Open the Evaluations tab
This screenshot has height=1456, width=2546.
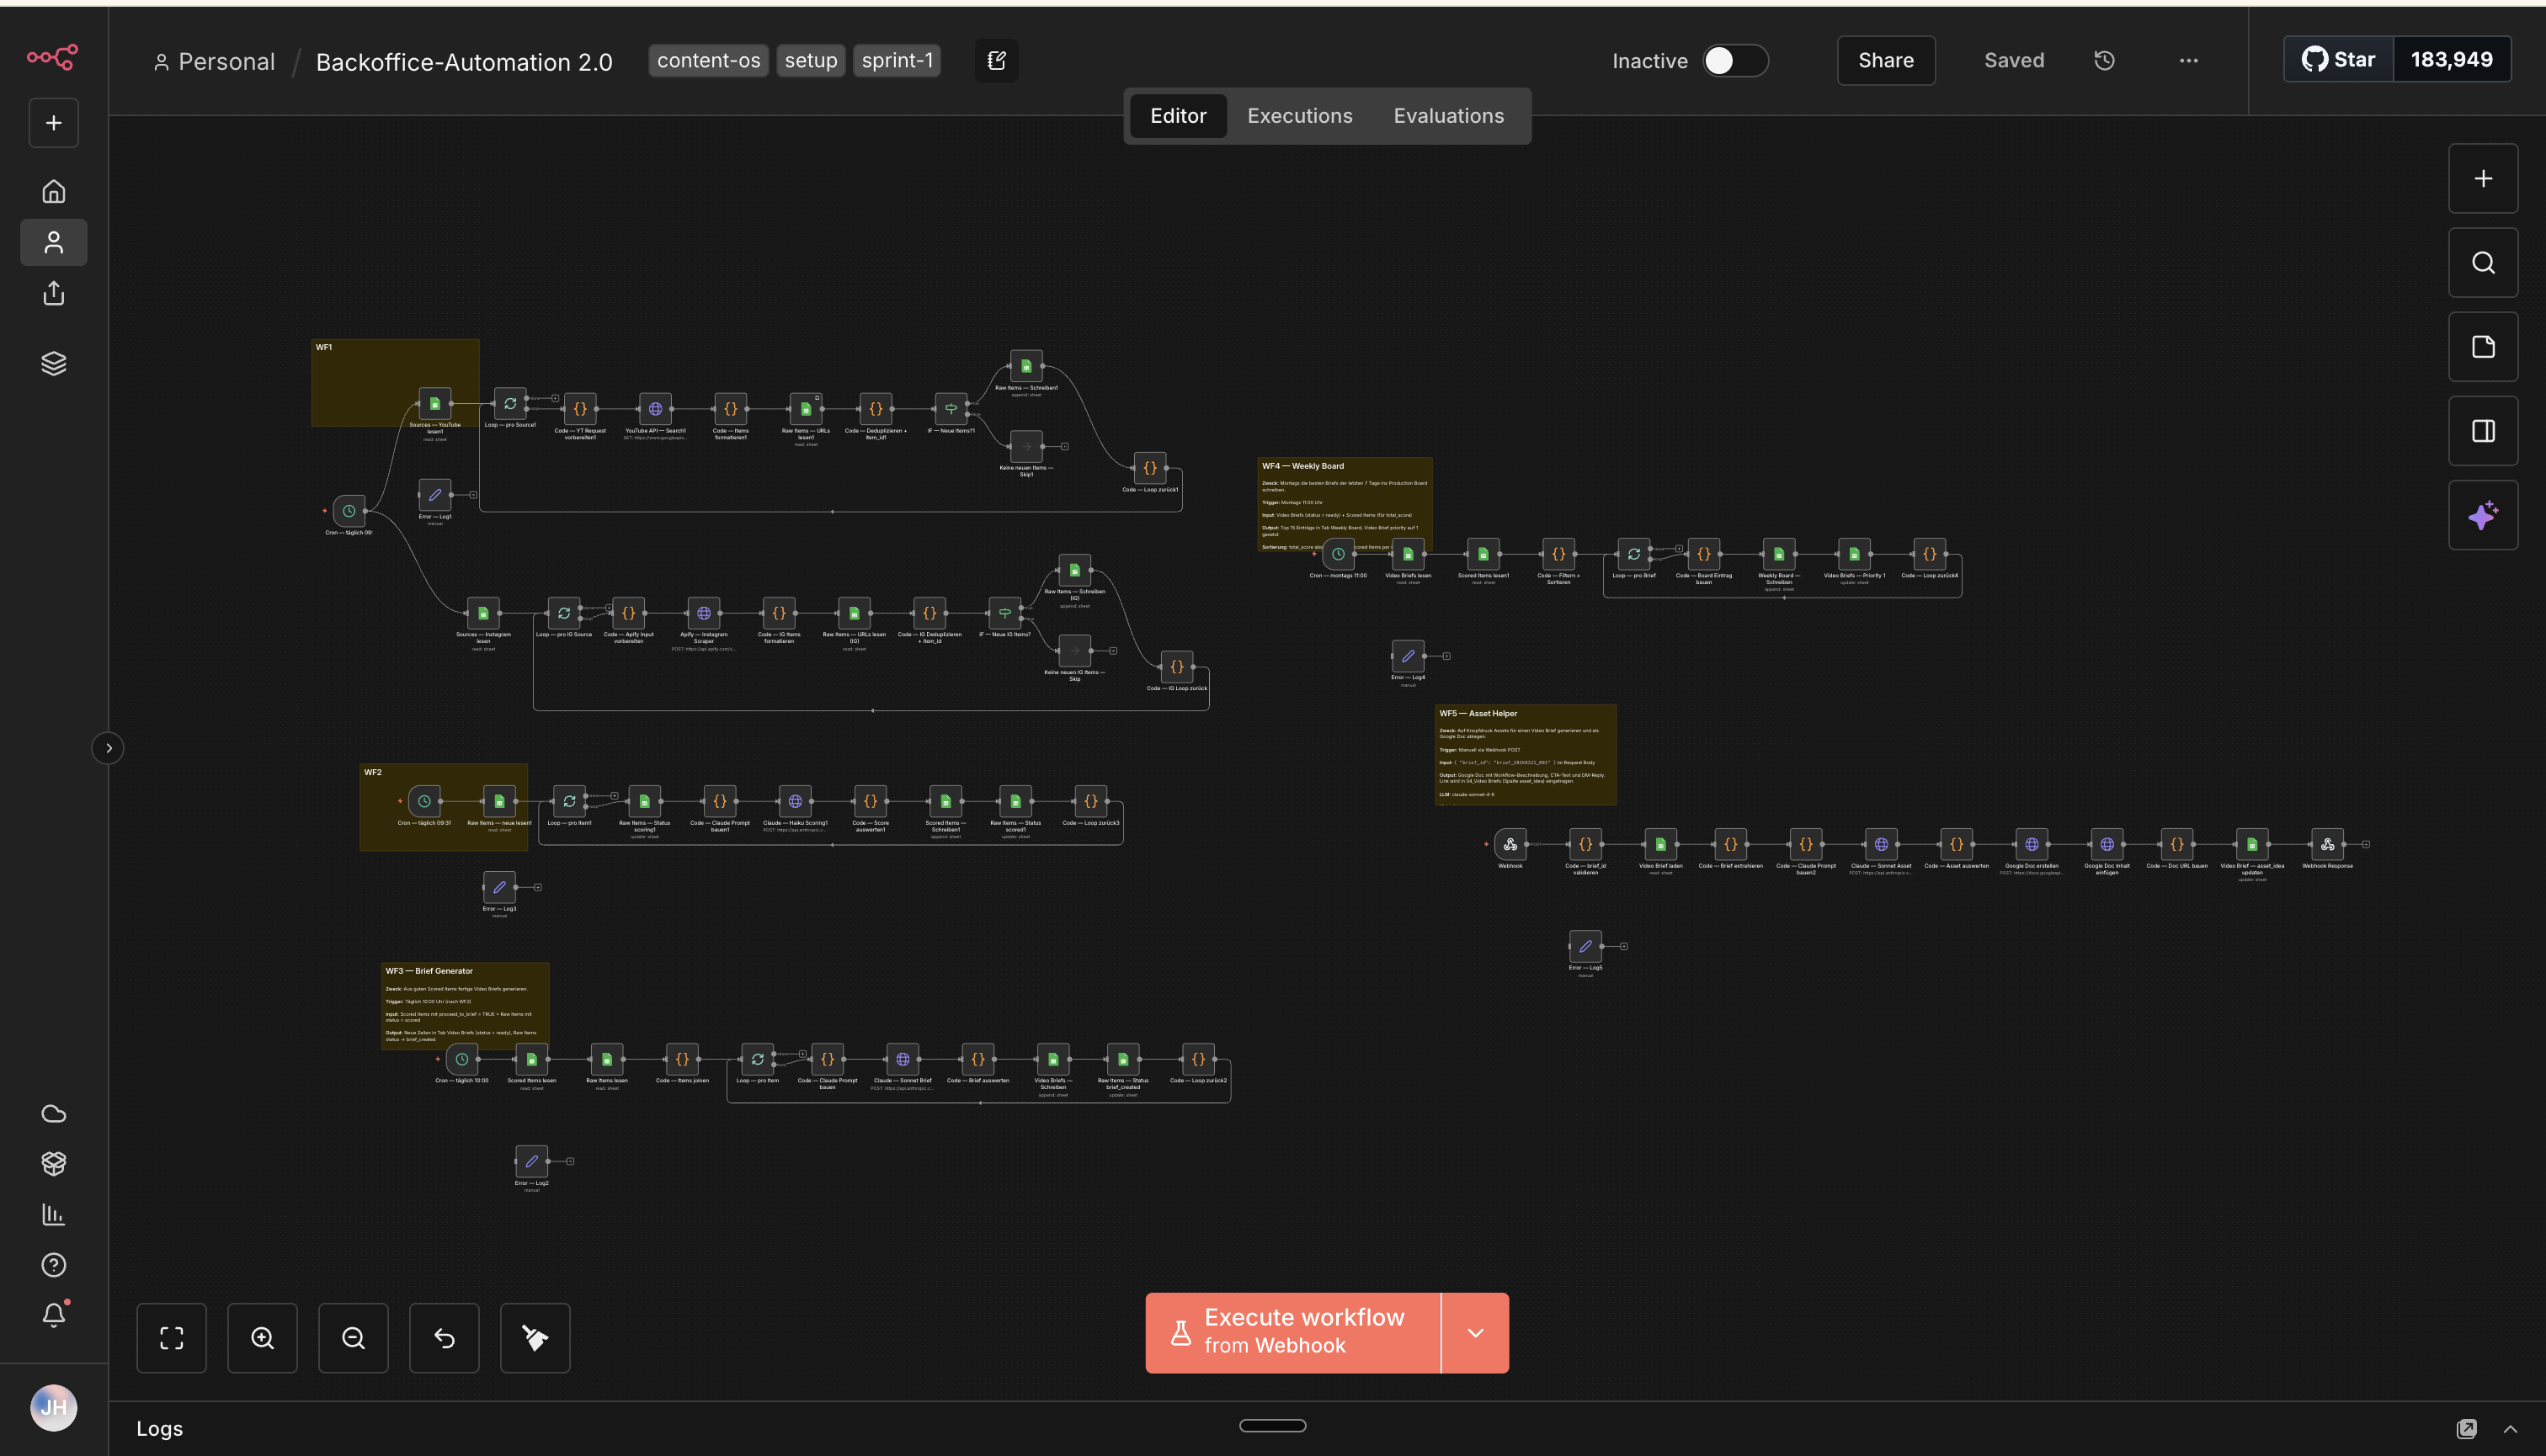tap(1449, 115)
